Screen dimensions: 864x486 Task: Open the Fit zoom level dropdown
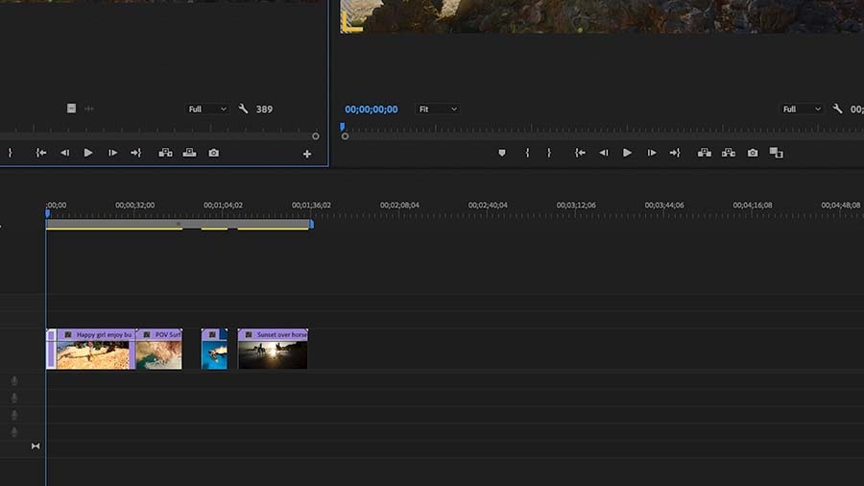(438, 109)
